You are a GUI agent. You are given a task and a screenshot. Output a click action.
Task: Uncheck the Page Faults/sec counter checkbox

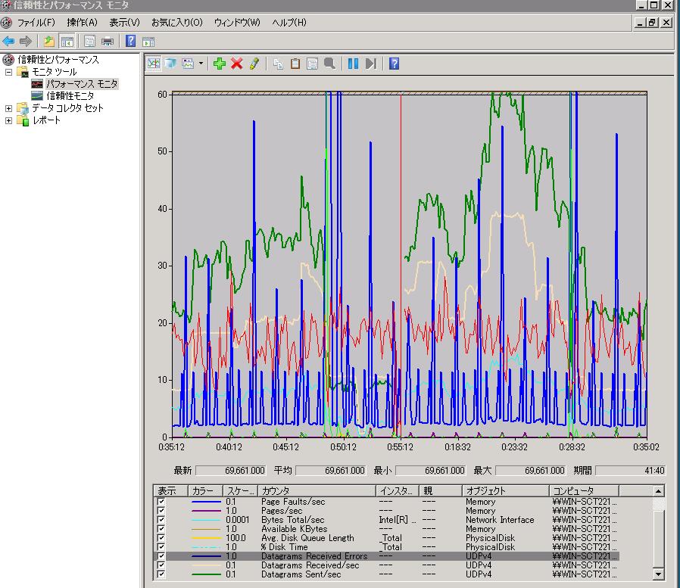pyautogui.click(x=161, y=502)
